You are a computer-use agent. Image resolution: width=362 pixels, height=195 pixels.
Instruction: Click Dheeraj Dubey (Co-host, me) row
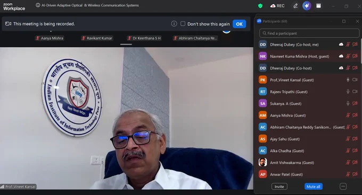(x=308, y=45)
